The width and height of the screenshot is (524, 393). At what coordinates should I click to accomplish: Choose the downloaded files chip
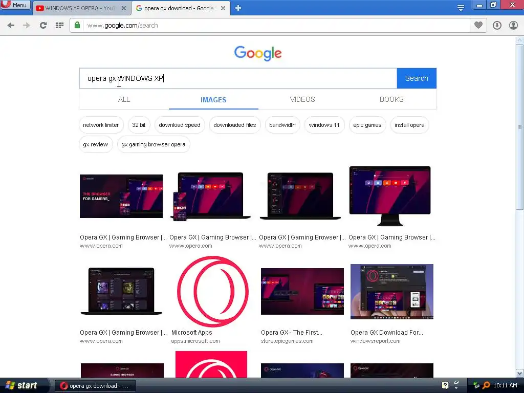point(234,125)
